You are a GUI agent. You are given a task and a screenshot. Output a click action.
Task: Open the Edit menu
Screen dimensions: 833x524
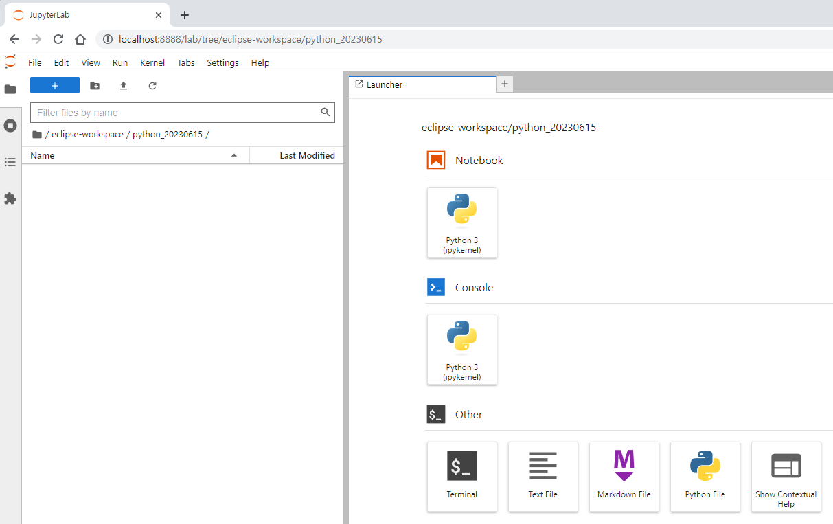tap(62, 62)
